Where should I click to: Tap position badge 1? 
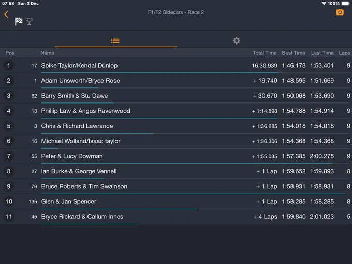point(9,65)
